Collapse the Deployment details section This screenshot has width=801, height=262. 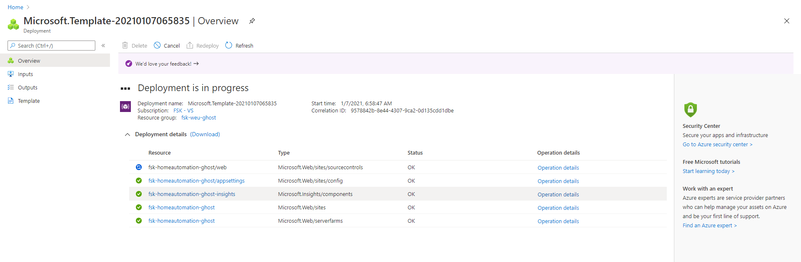point(128,135)
